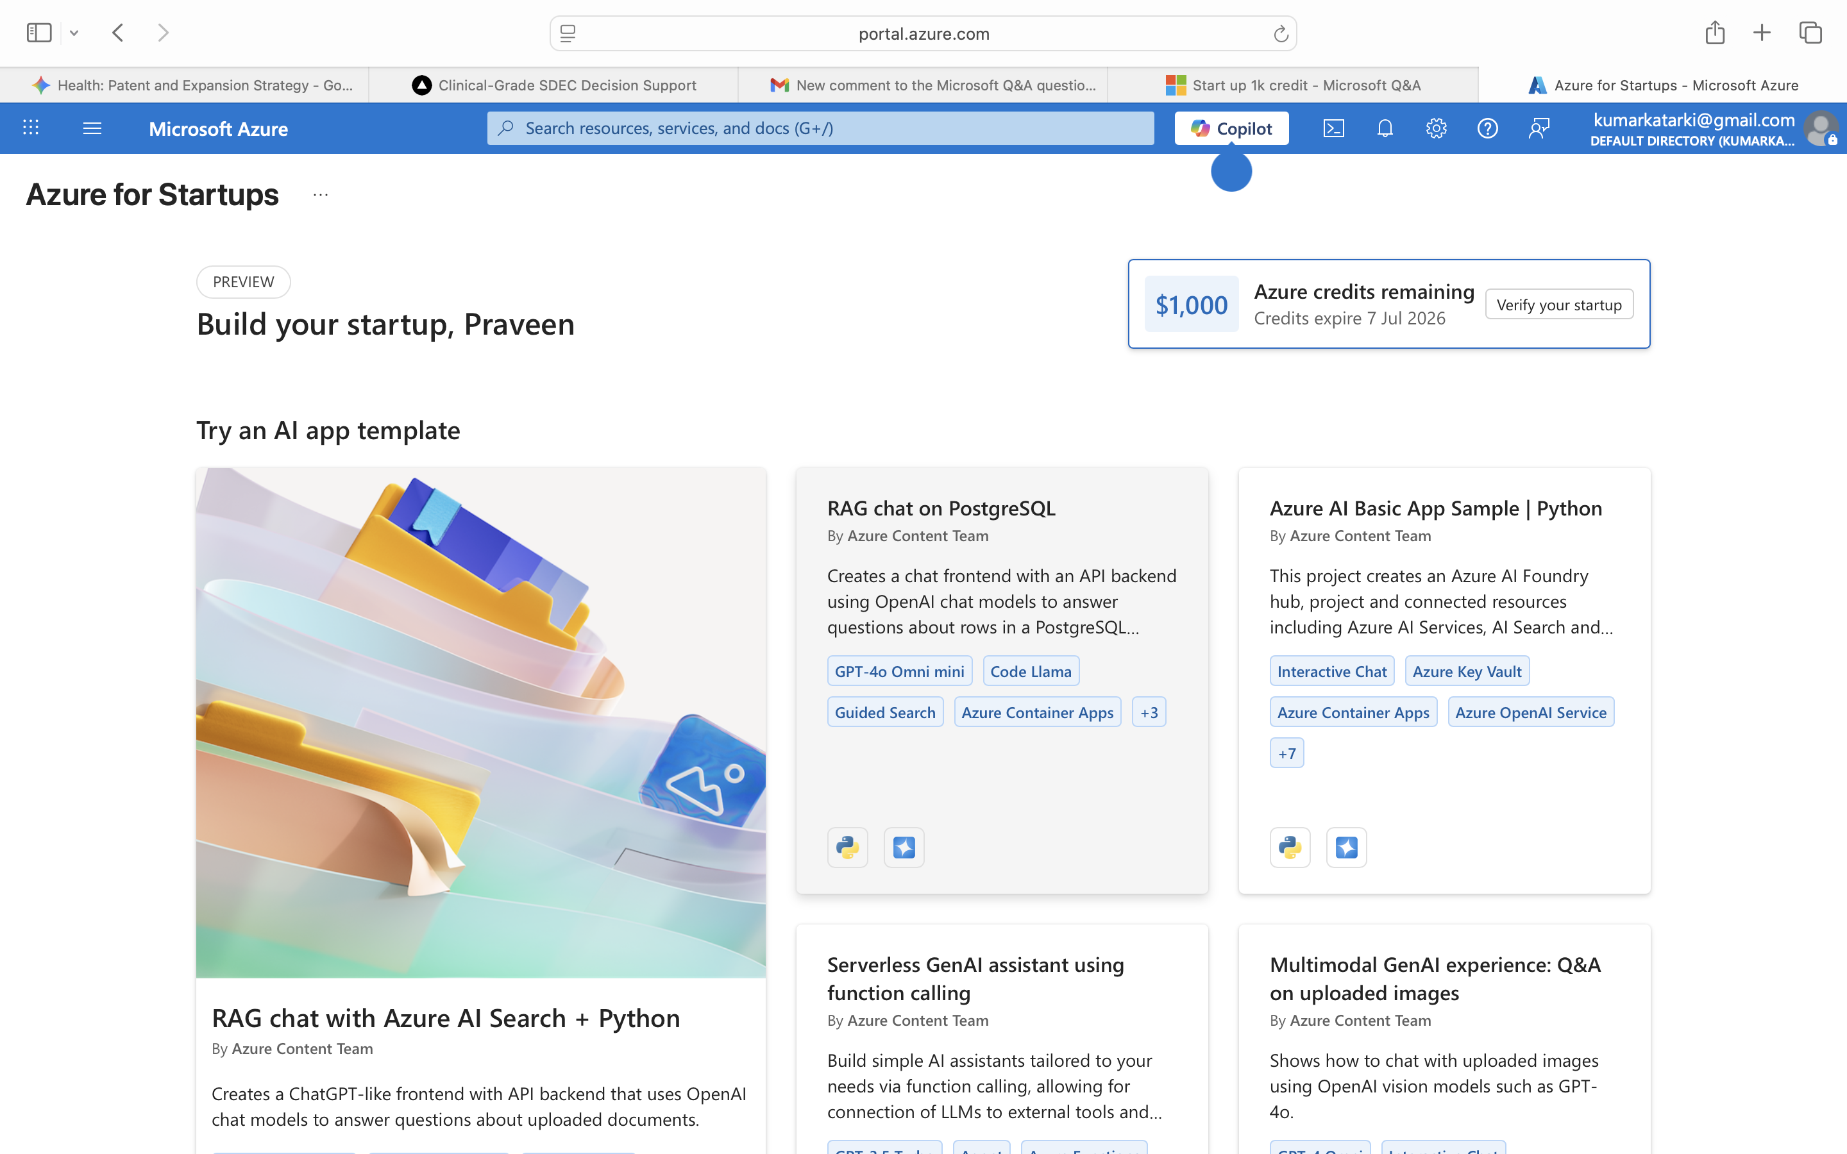Expand the sidebar tab group dropdown arrow
1847x1154 pixels.
tap(74, 33)
